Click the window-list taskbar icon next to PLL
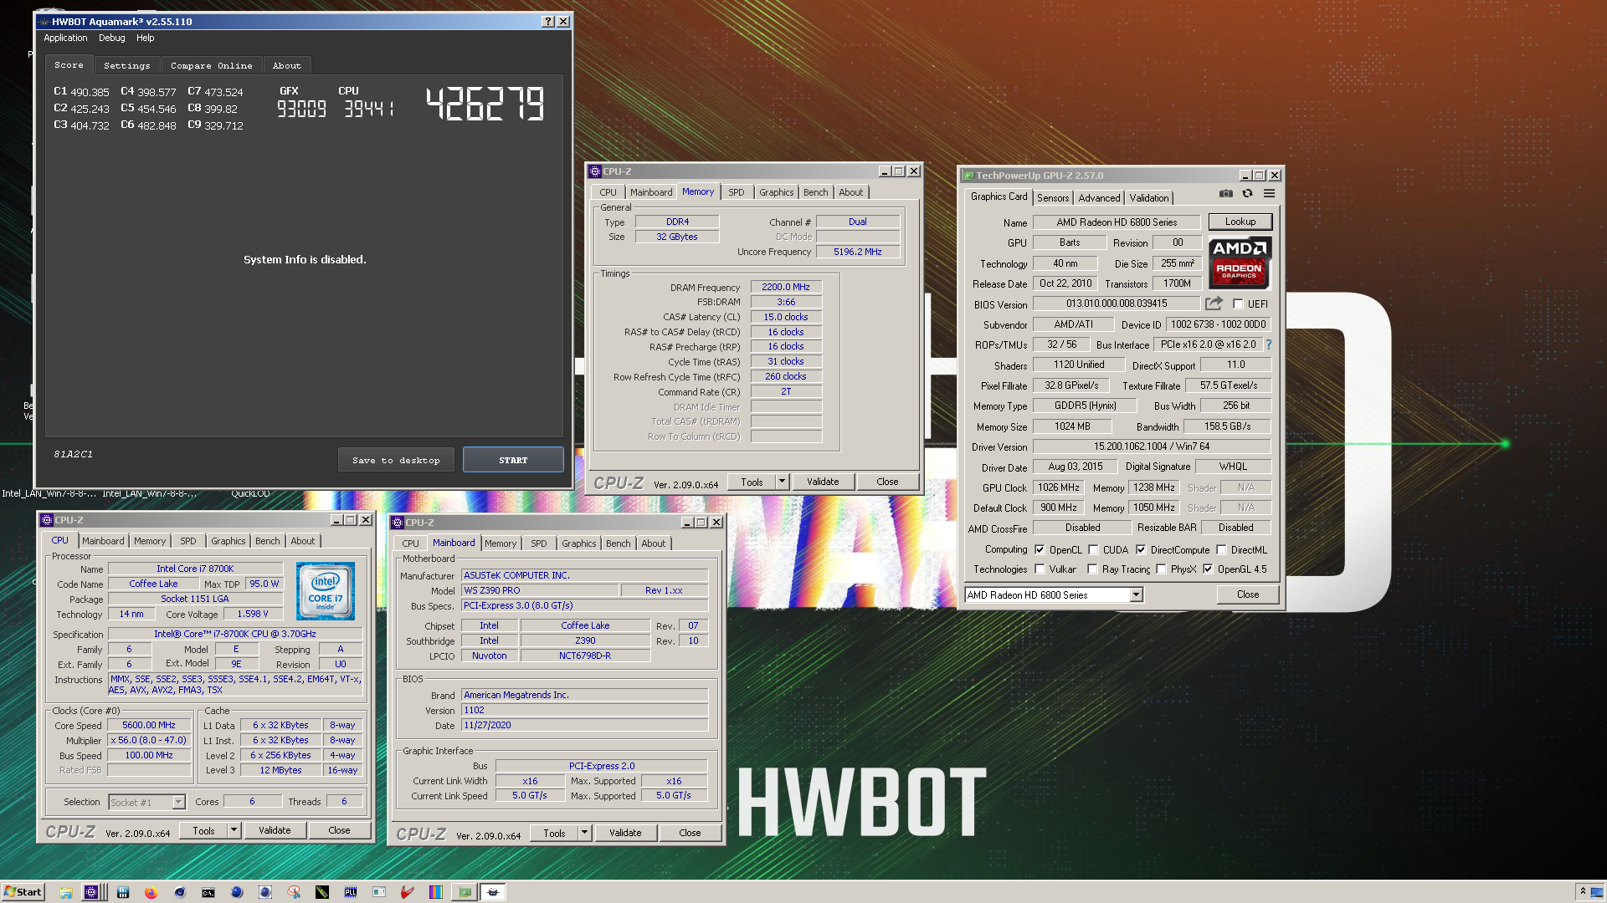The height and width of the screenshot is (903, 1607). [x=379, y=892]
